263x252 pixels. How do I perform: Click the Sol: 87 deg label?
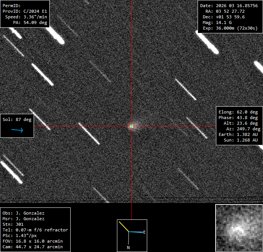[17, 119]
